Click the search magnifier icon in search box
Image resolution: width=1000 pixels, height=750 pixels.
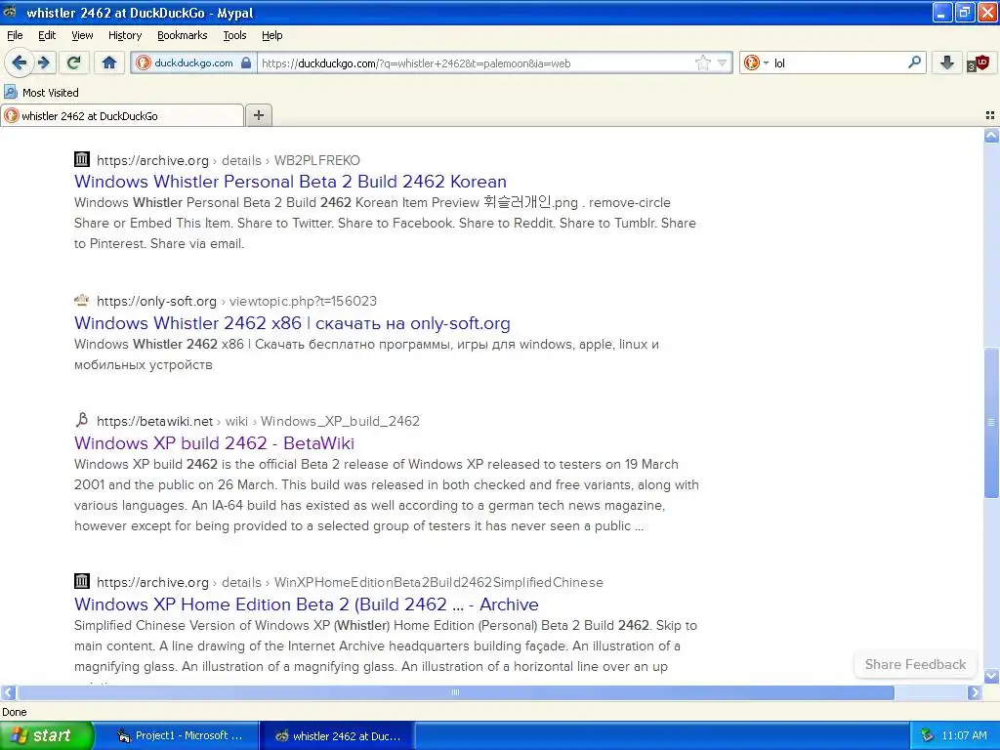[914, 62]
